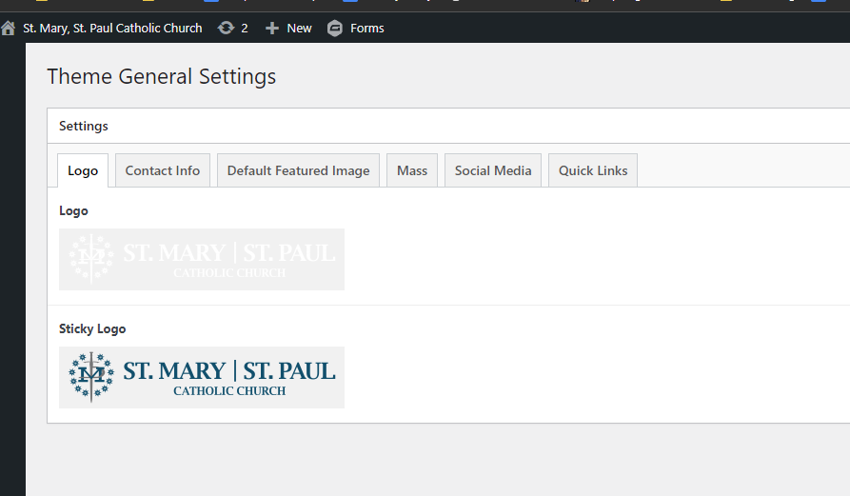The height and width of the screenshot is (496, 850).
Task: Click the white Logo image preview
Action: click(x=202, y=259)
